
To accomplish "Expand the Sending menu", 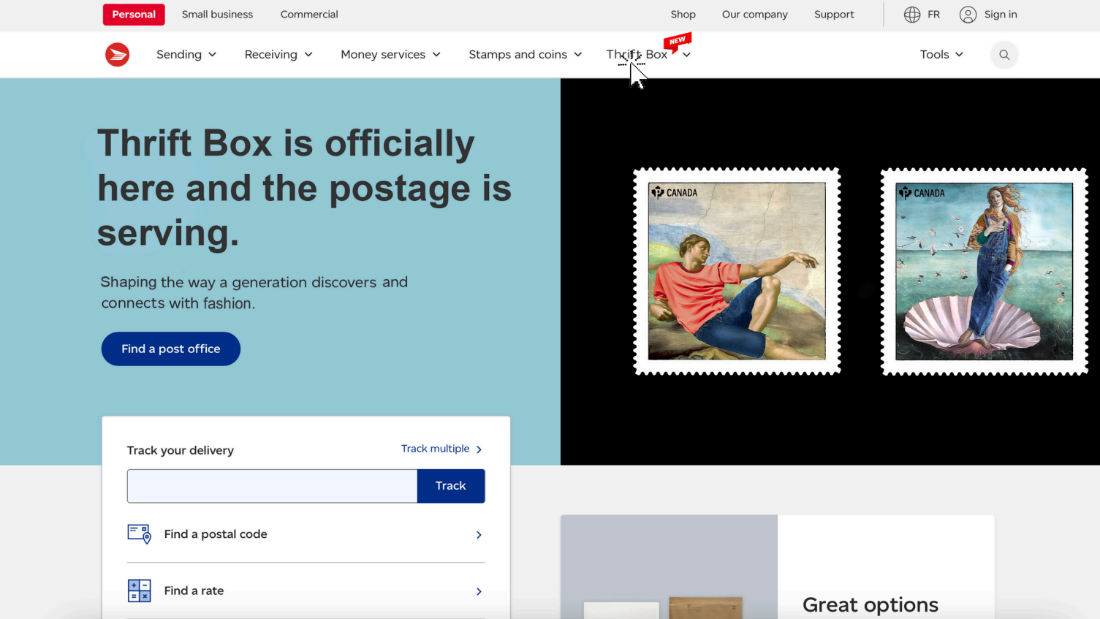I will [186, 55].
